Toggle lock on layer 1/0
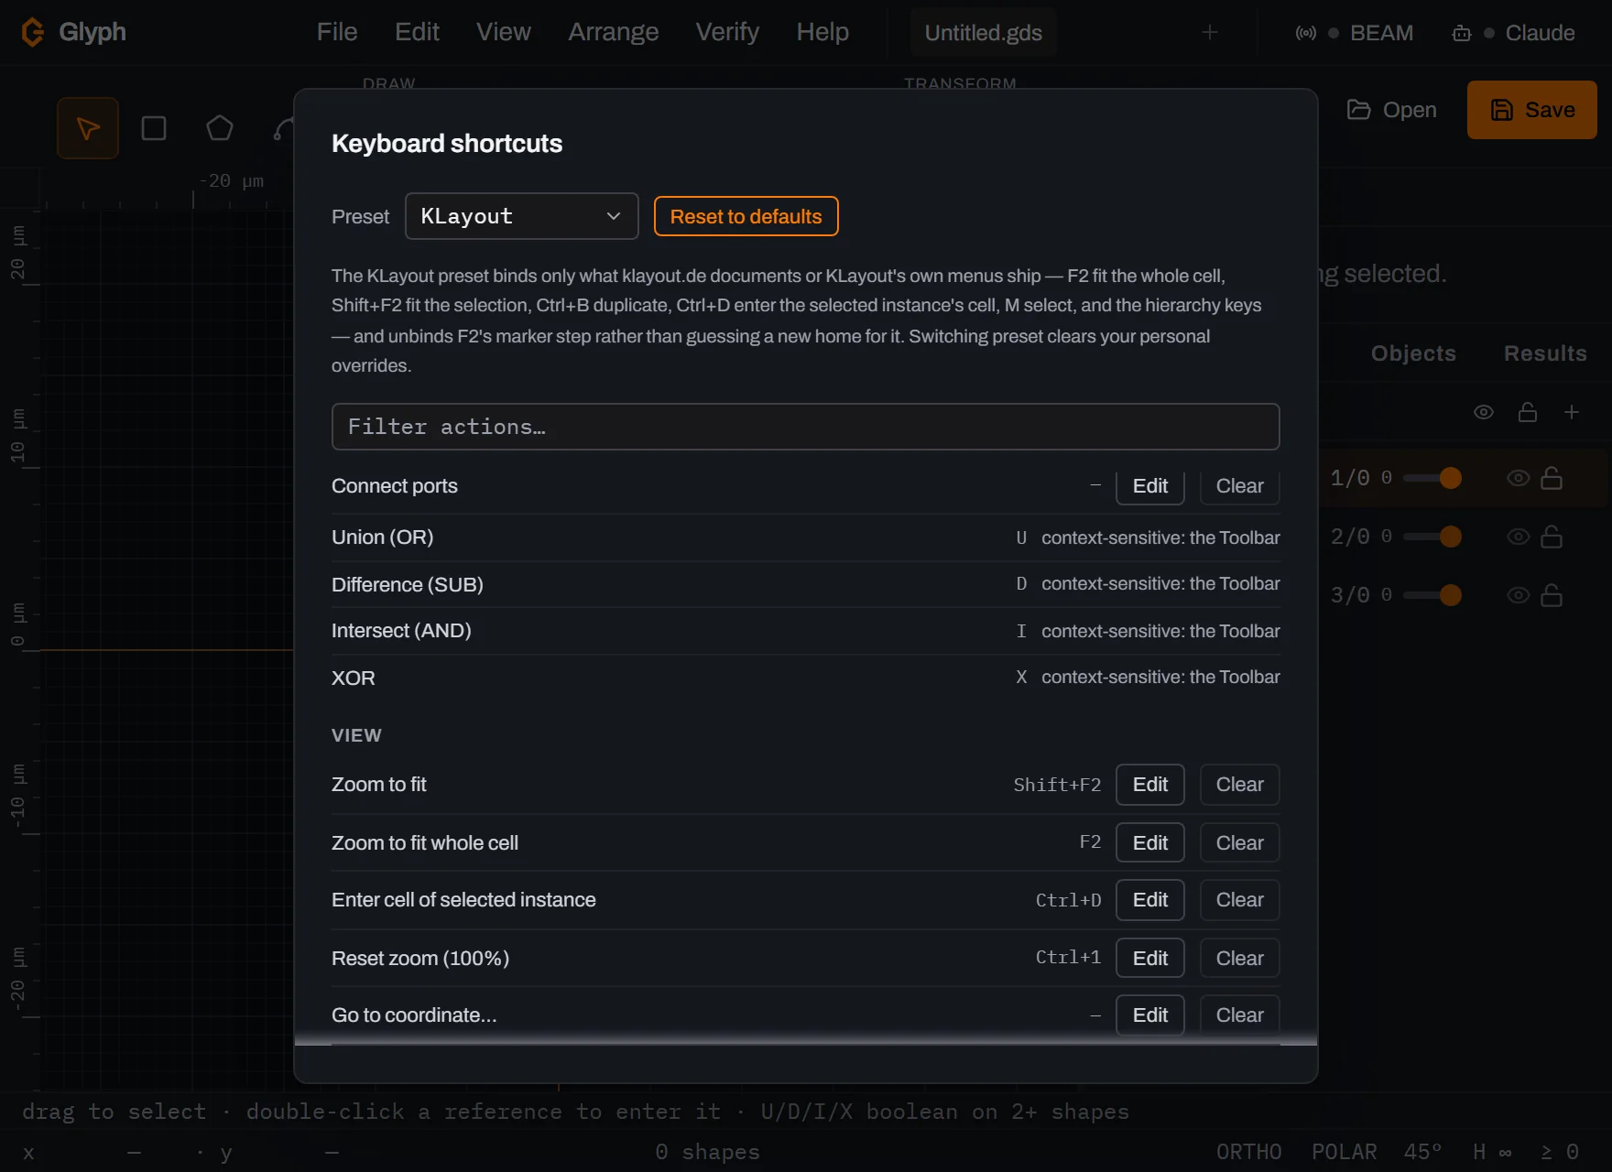 pos(1552,478)
